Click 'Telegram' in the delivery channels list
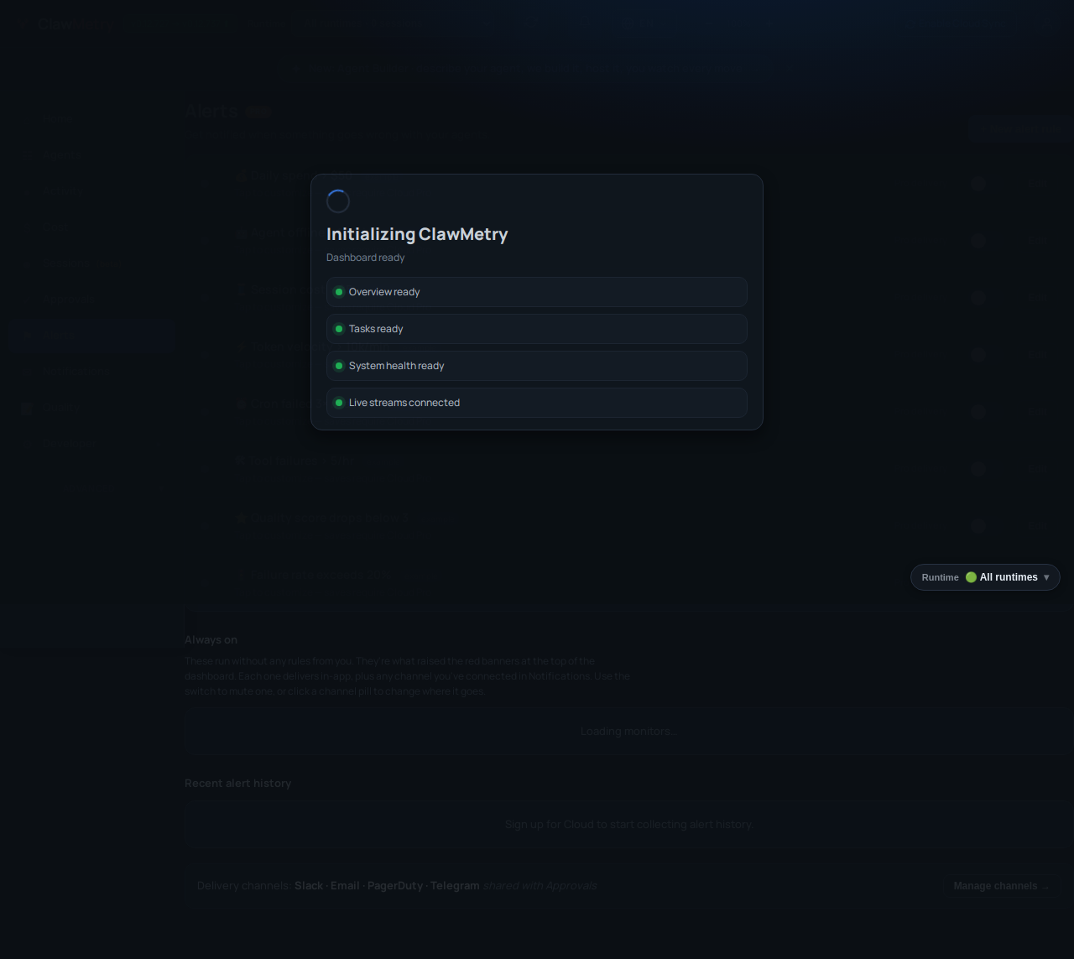This screenshot has height=959, width=1074. point(455,886)
